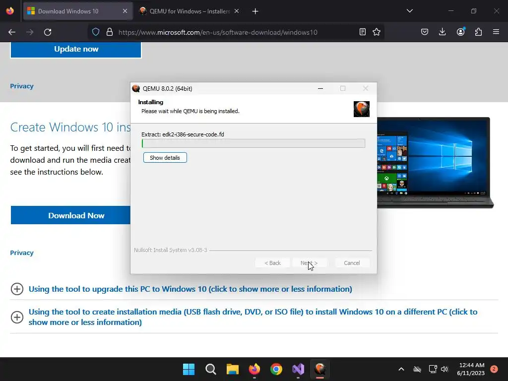
Task: Open Firefox account menu
Action: (460, 32)
